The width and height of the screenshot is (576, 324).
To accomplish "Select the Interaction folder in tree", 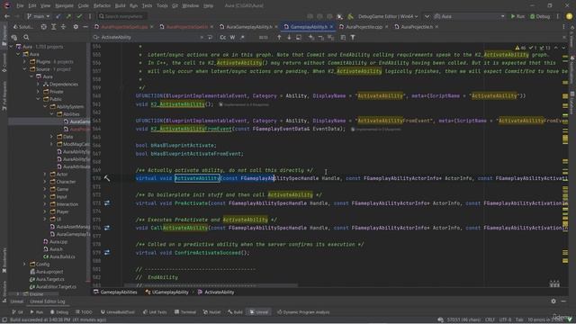I will 67,204.
